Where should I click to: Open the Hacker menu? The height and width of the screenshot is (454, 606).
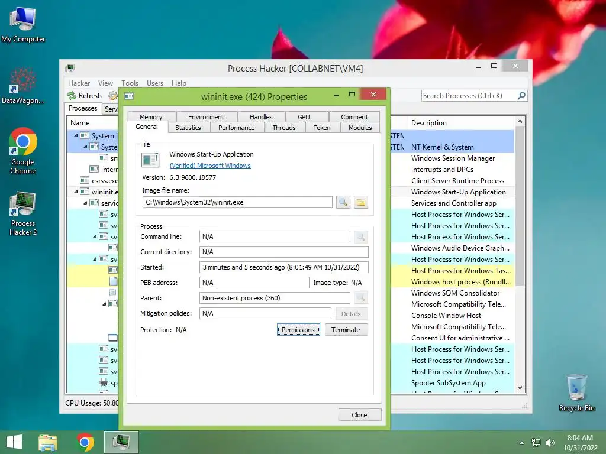point(79,83)
